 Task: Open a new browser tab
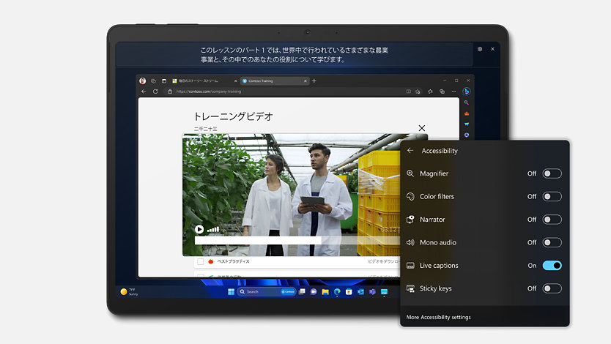(x=314, y=81)
